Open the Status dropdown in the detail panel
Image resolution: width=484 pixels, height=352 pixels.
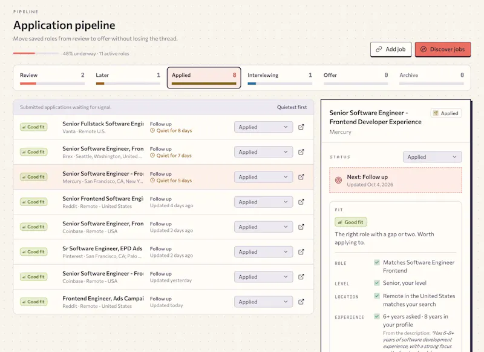click(432, 157)
